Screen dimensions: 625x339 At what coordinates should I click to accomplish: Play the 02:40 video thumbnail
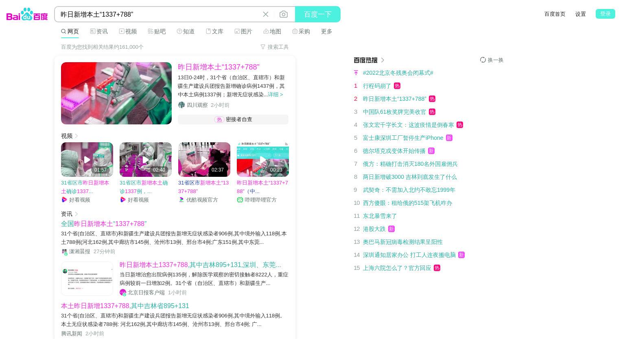tap(146, 159)
